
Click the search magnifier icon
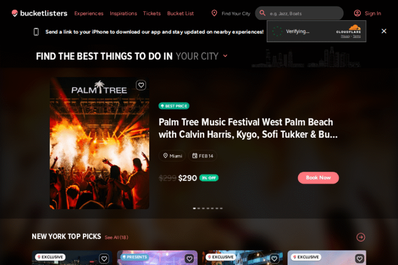pyautogui.click(x=262, y=13)
